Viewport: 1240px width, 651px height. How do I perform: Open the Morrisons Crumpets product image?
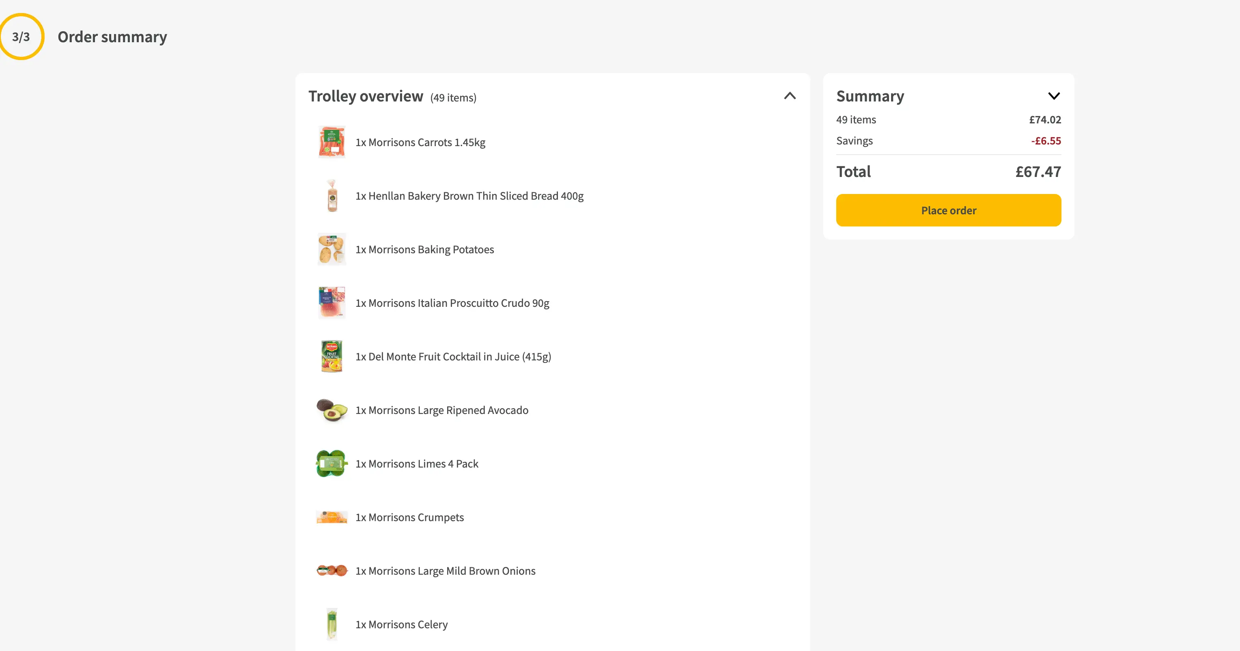click(332, 517)
